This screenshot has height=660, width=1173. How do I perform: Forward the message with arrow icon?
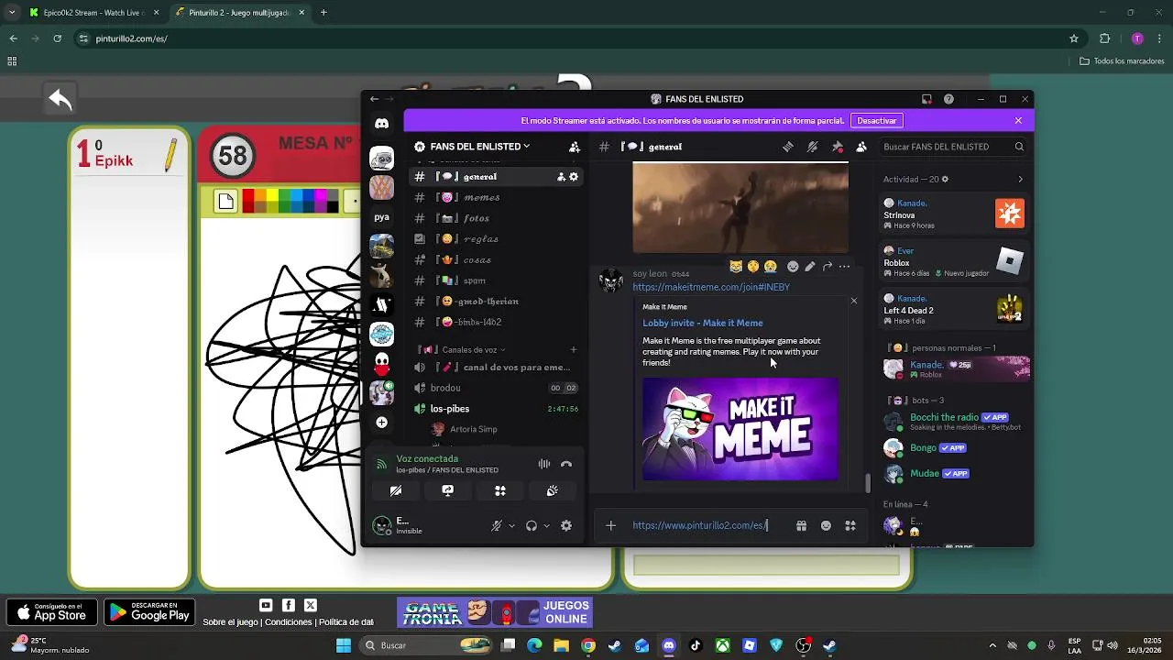[x=827, y=267]
